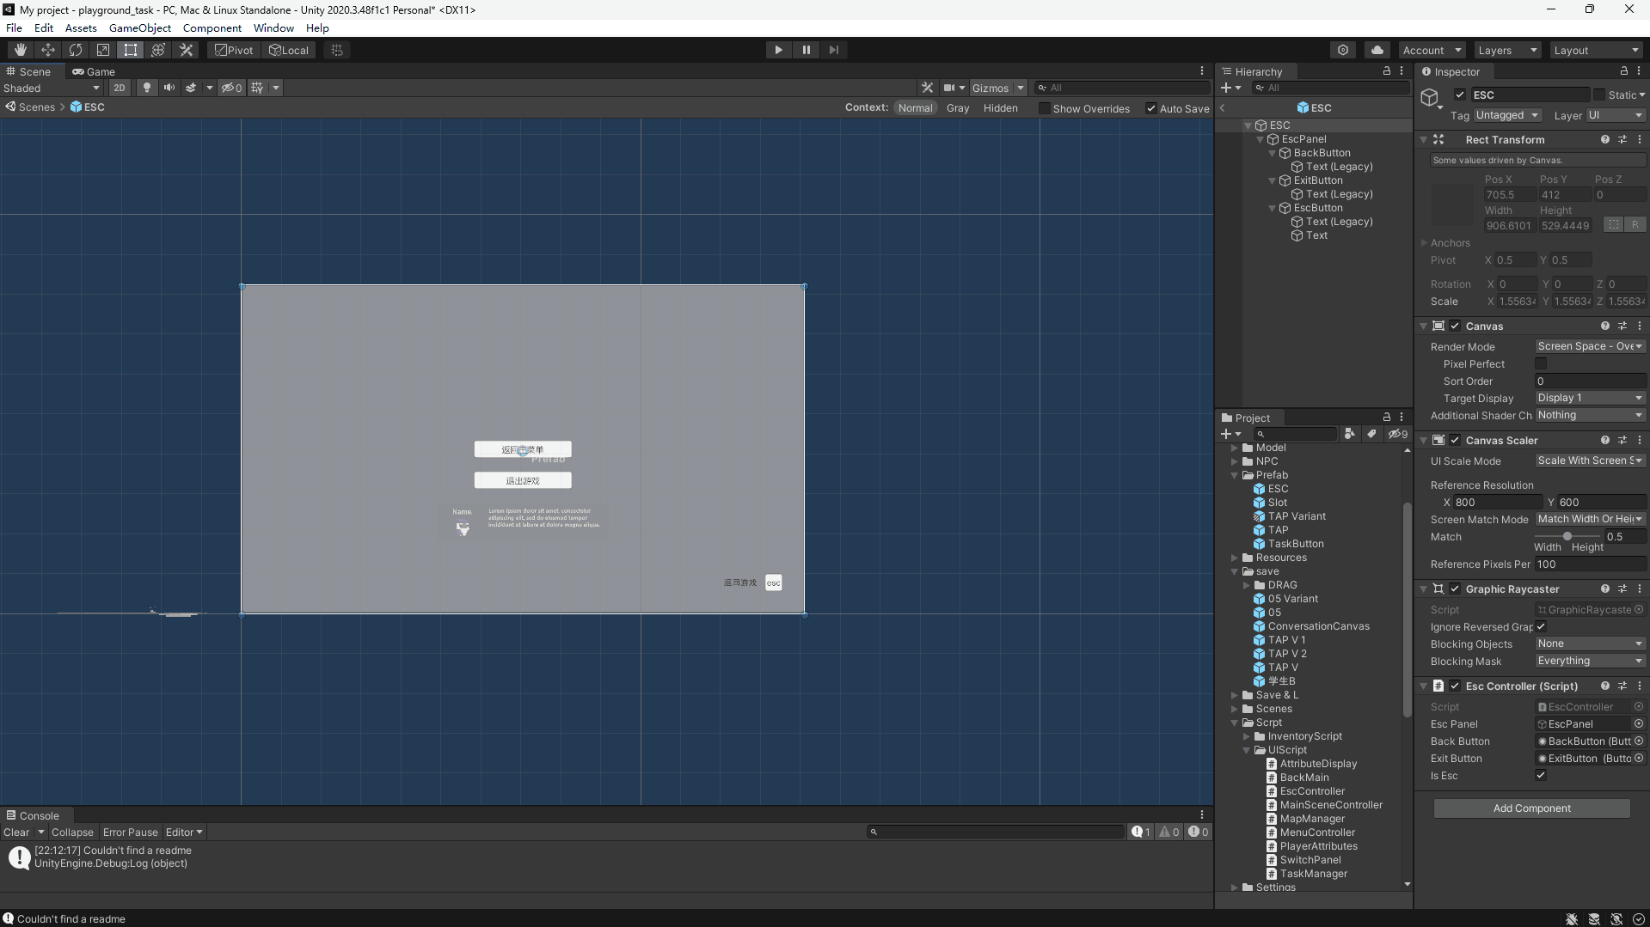Screen dimensions: 1650x927
Task: Clear the console with Clear button
Action: click(x=16, y=832)
